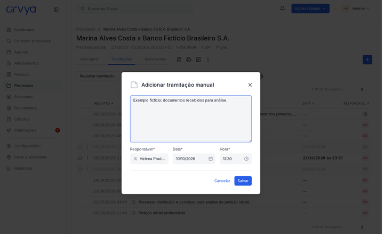Click the person icon in the Responsável field
The height and width of the screenshot is (234, 384).
click(135, 159)
